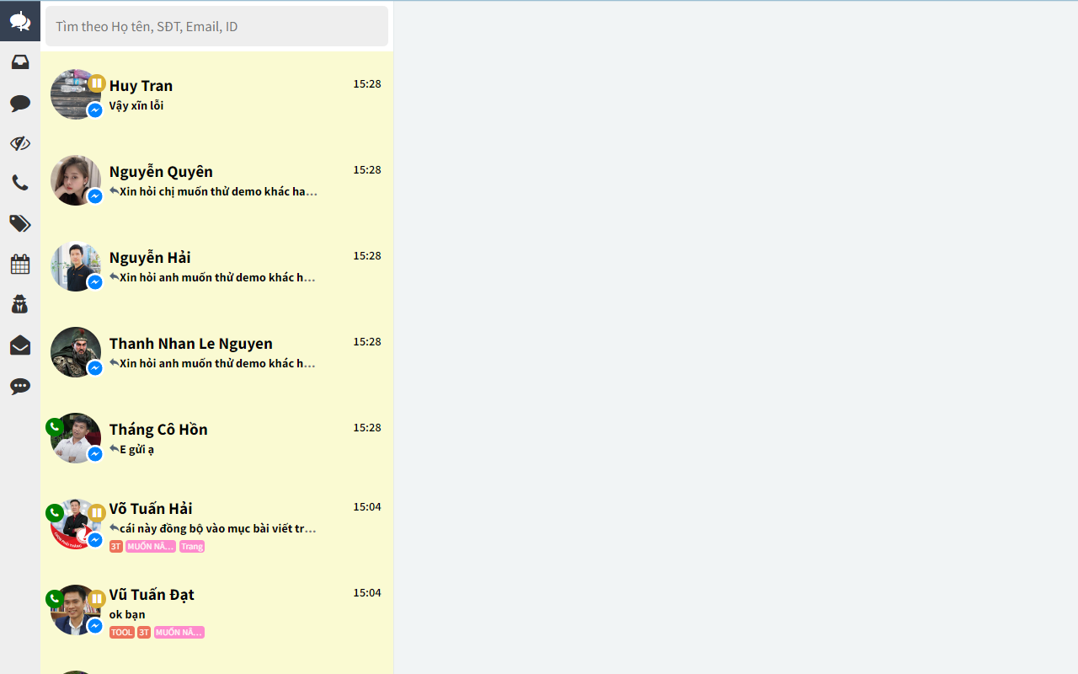The height and width of the screenshot is (674, 1078).
Task: Click Võ Tuấn Hải's avatar photo
Action: [x=75, y=524]
